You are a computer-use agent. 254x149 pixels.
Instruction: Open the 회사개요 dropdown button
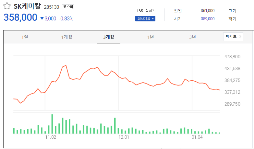coord(145,18)
